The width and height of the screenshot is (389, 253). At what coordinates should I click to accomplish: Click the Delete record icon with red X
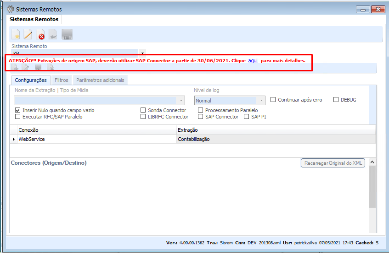(x=40, y=34)
